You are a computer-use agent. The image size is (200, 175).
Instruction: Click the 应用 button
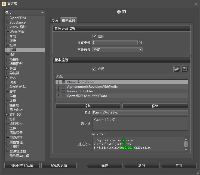tap(179, 166)
